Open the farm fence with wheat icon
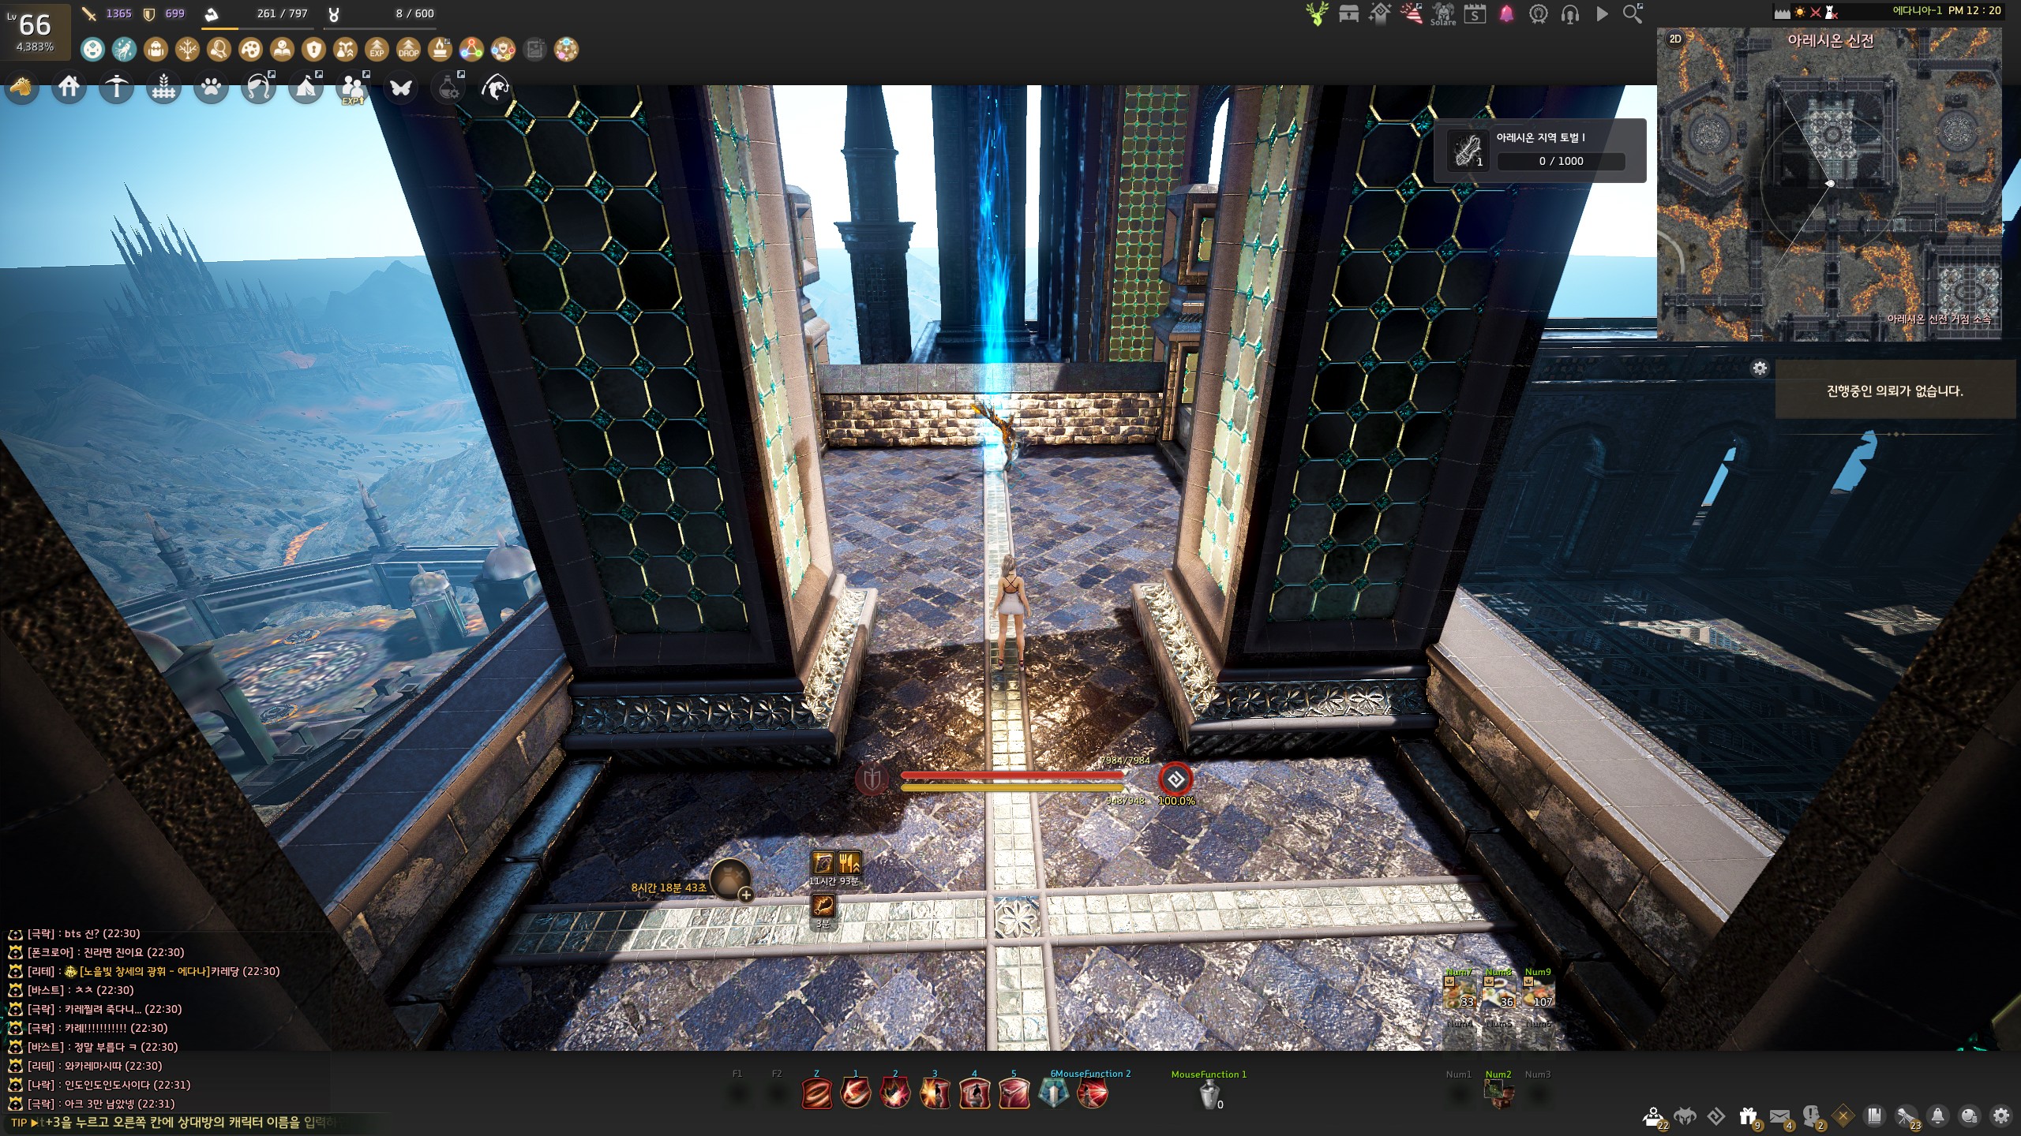Viewport: 2021px width, 1136px height. (x=163, y=87)
